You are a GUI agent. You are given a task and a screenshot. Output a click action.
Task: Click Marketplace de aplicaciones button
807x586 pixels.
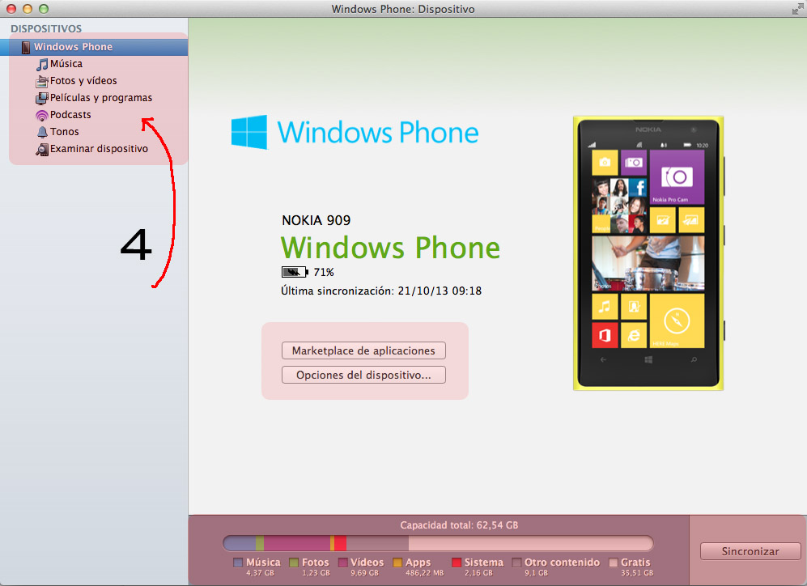(x=363, y=350)
